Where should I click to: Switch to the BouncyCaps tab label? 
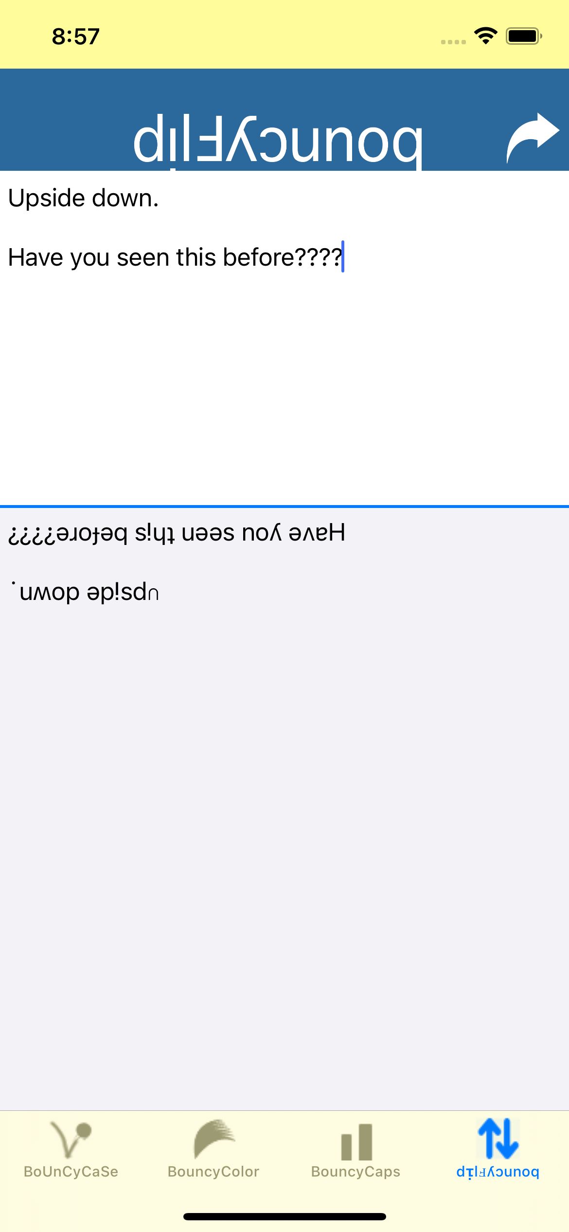point(356,1172)
